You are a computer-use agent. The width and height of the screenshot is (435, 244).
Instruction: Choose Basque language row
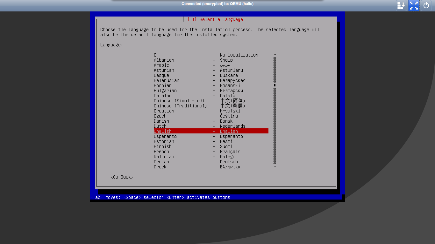click(x=211, y=75)
